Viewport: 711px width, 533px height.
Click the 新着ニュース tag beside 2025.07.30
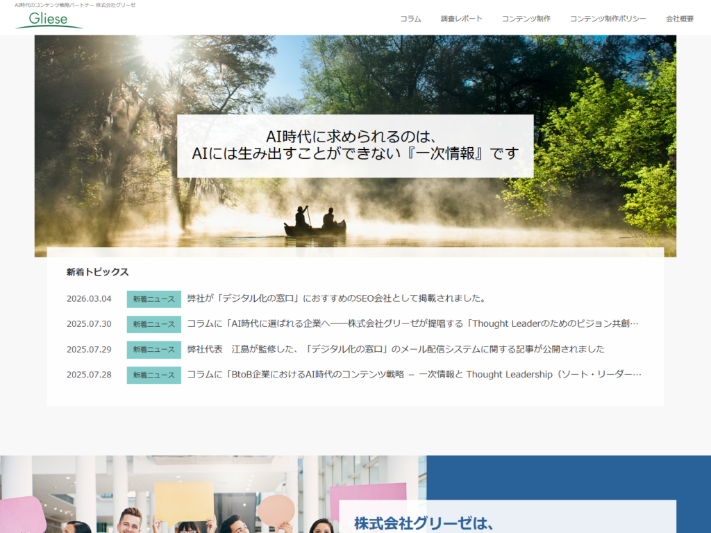click(153, 324)
